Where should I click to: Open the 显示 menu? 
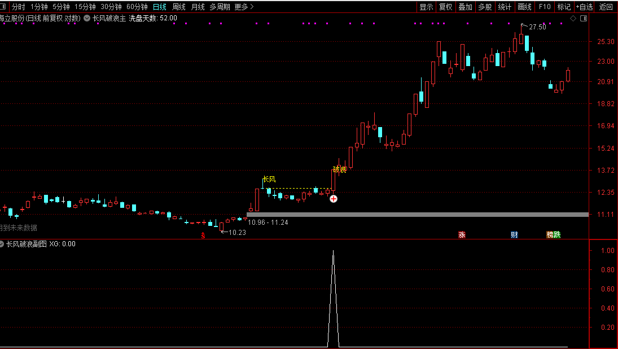pos(427,7)
